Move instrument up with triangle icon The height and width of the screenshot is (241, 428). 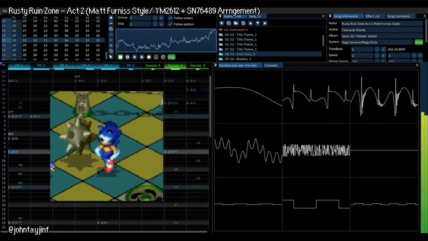pyautogui.click(x=250, y=23)
